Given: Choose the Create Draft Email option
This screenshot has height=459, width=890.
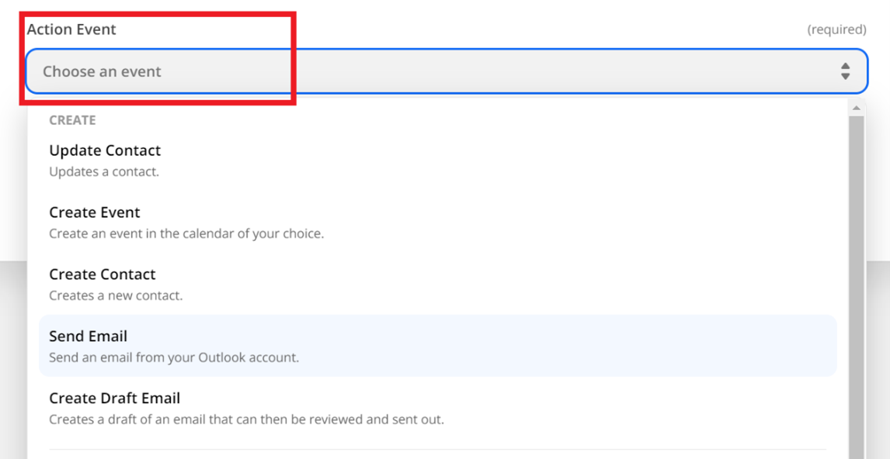Looking at the screenshot, I should [114, 399].
